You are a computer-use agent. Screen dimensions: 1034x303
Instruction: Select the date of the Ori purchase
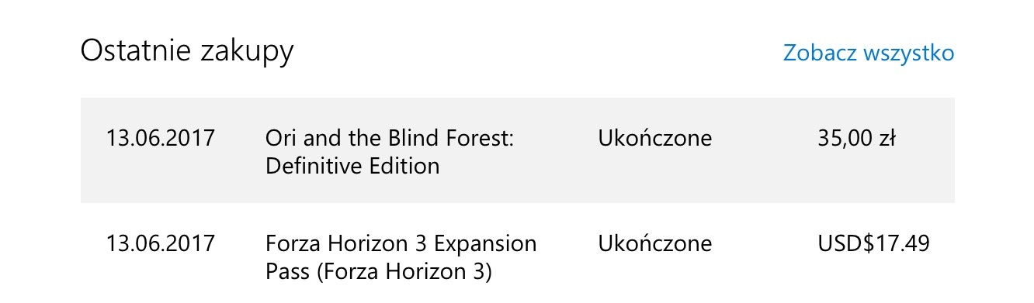coord(161,139)
